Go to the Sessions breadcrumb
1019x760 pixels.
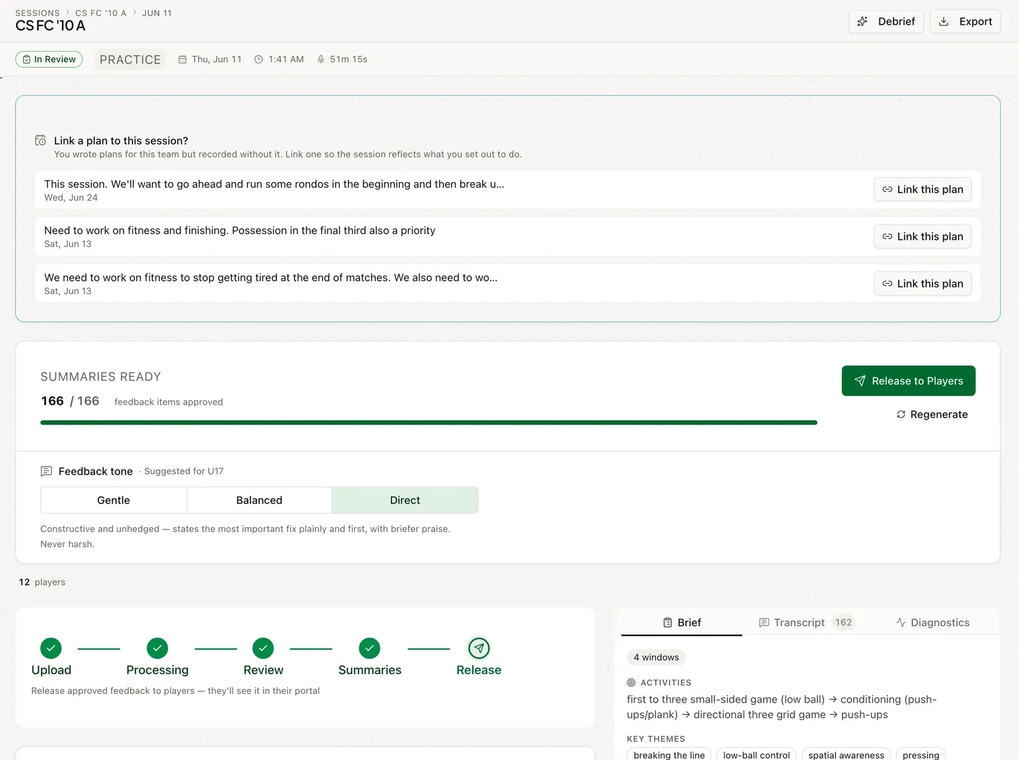(x=38, y=13)
